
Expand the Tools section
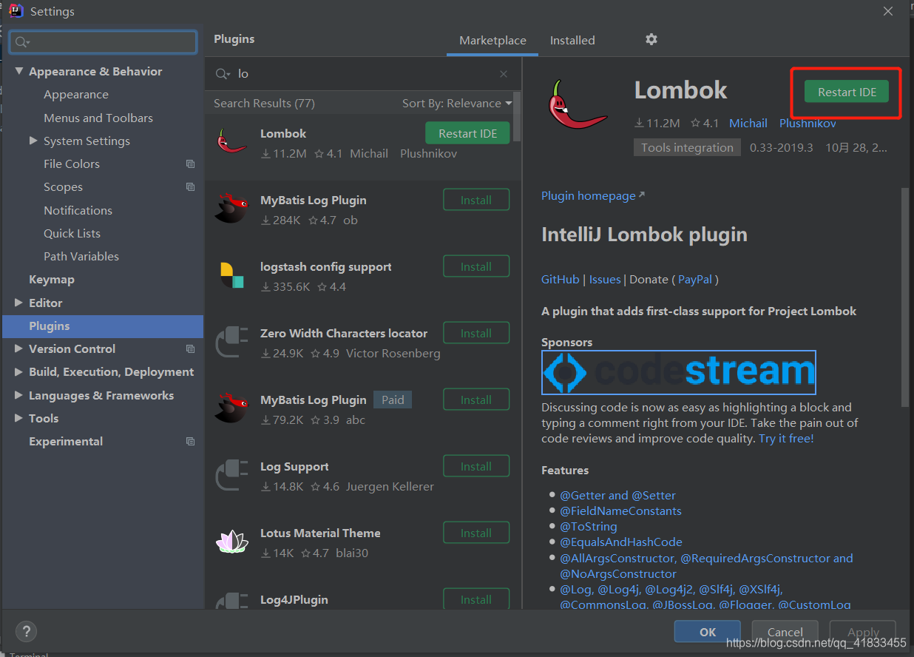(x=18, y=418)
